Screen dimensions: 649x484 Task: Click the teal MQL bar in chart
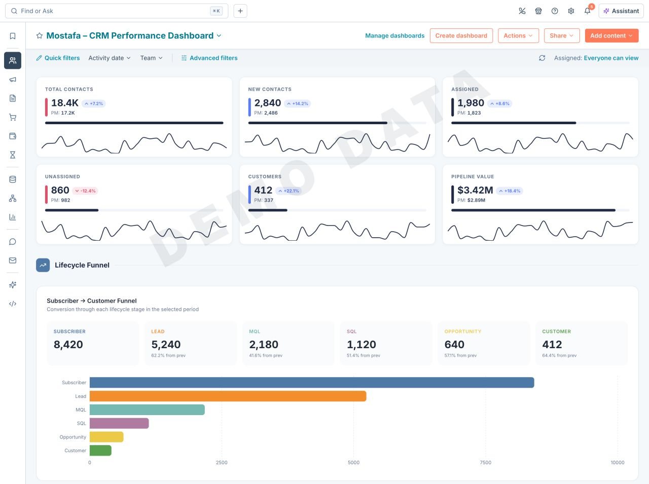pos(147,409)
